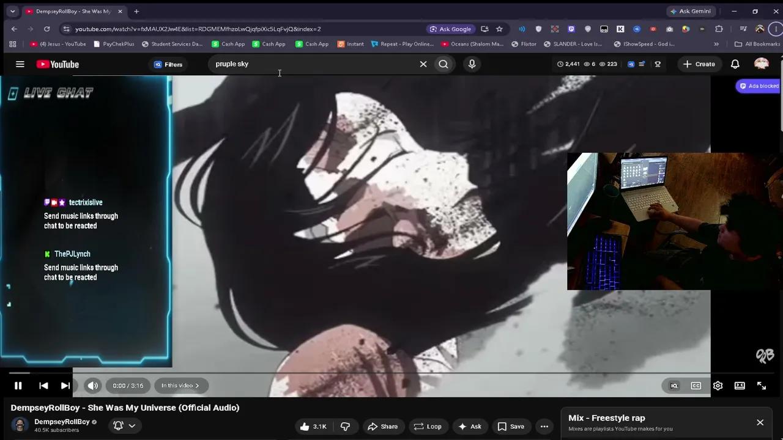Open the PayChekPlus bookmark

tap(114, 44)
